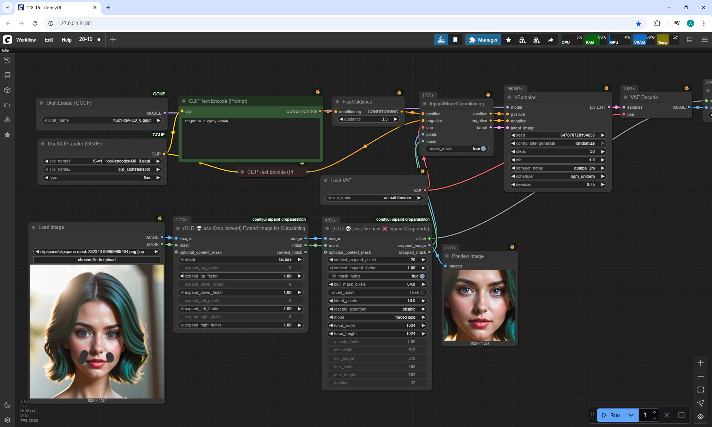712x427 pixels.
Task: Open the Workflow menu
Action: (26, 40)
